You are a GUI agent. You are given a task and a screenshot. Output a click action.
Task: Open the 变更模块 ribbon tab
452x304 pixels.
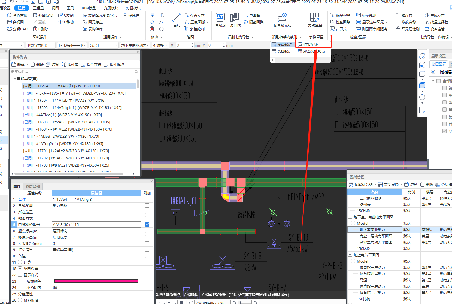point(111,8)
